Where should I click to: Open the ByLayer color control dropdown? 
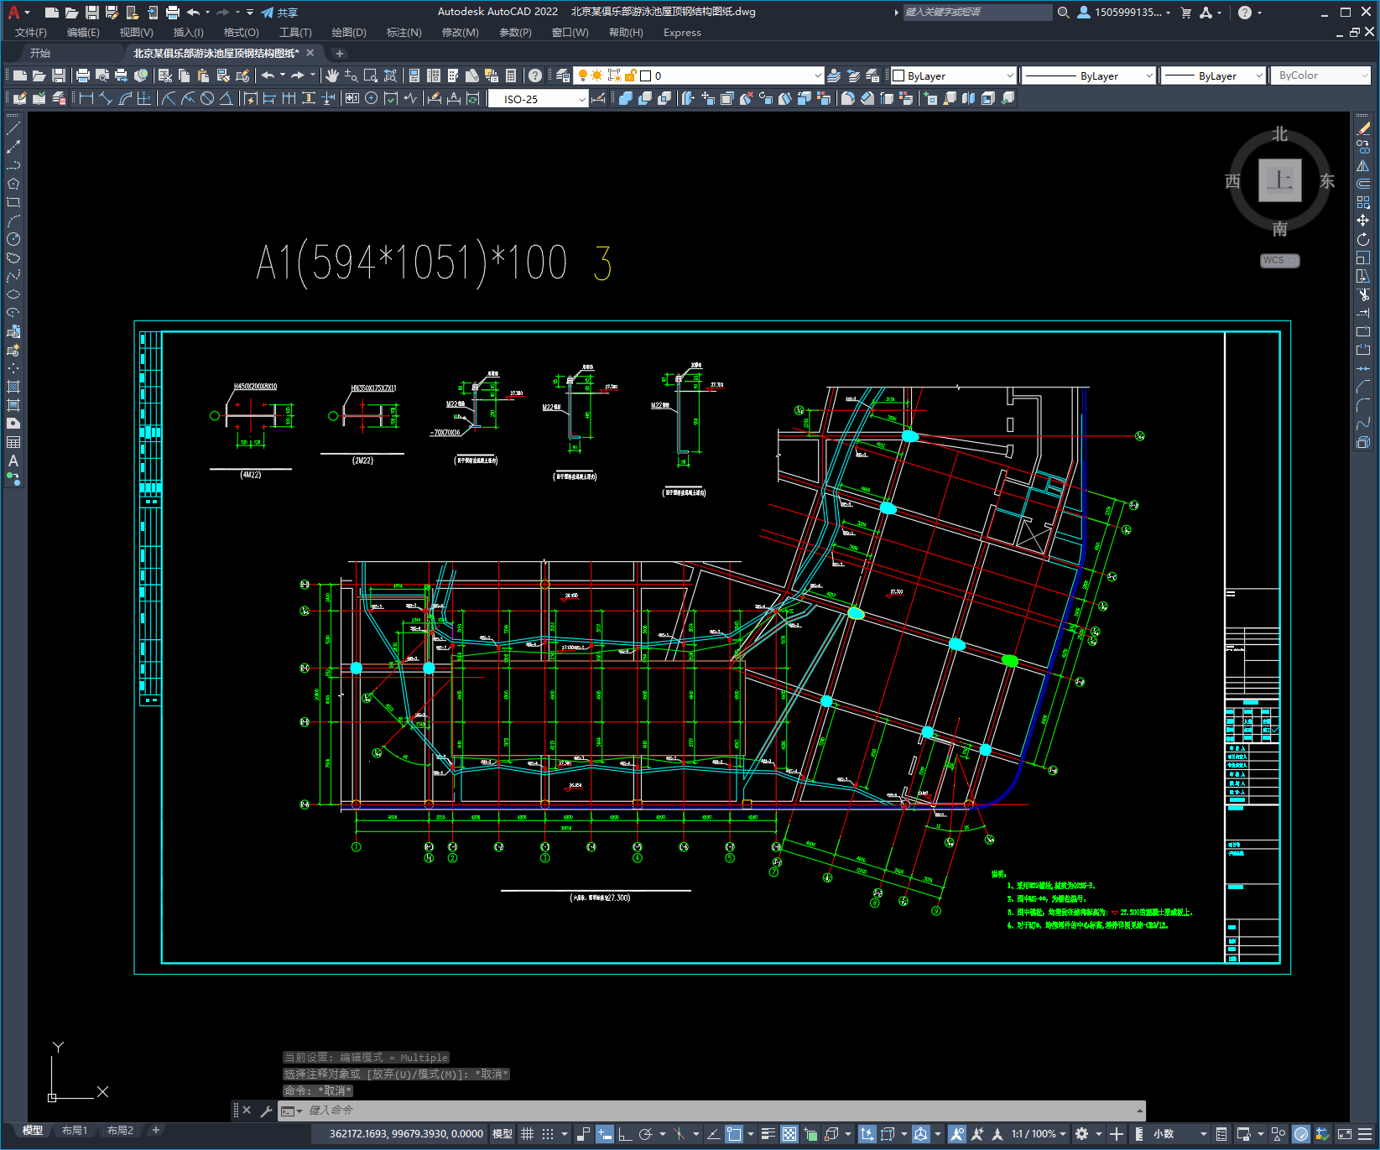point(953,75)
